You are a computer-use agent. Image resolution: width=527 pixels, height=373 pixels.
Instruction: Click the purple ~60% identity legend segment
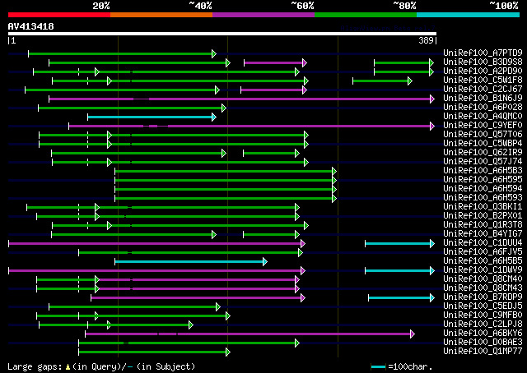(263, 15)
